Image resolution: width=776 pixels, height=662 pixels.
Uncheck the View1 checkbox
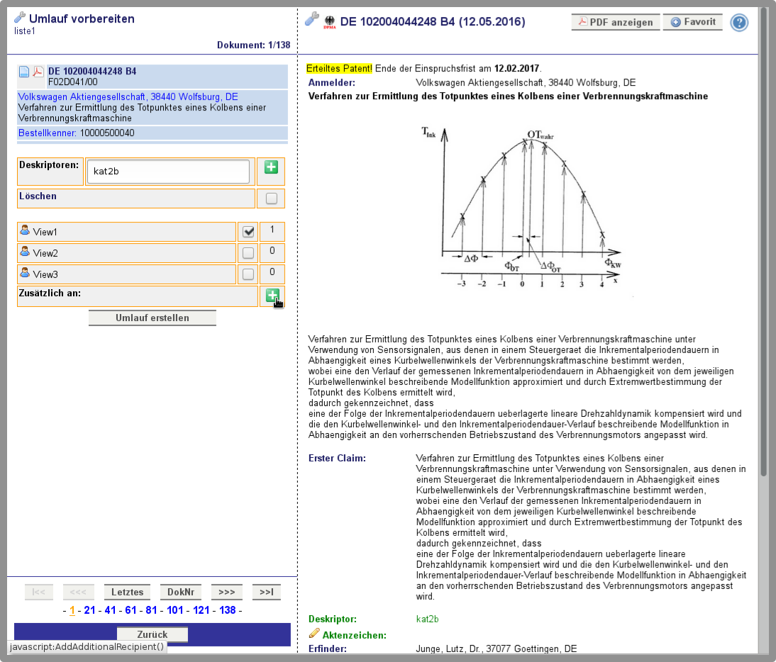coord(248,231)
